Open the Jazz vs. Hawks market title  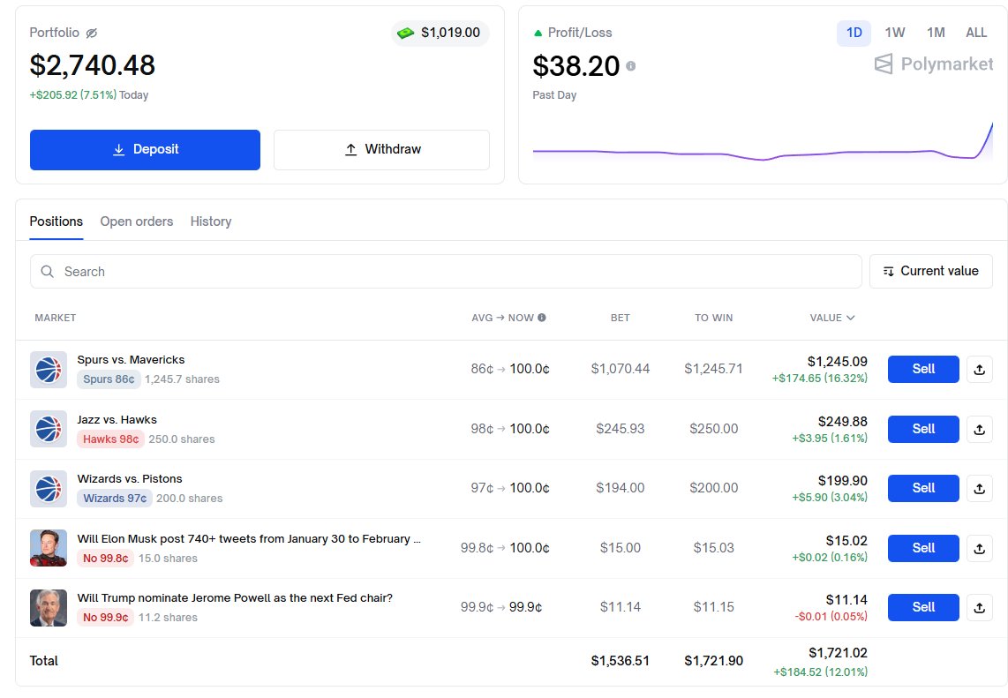click(117, 420)
